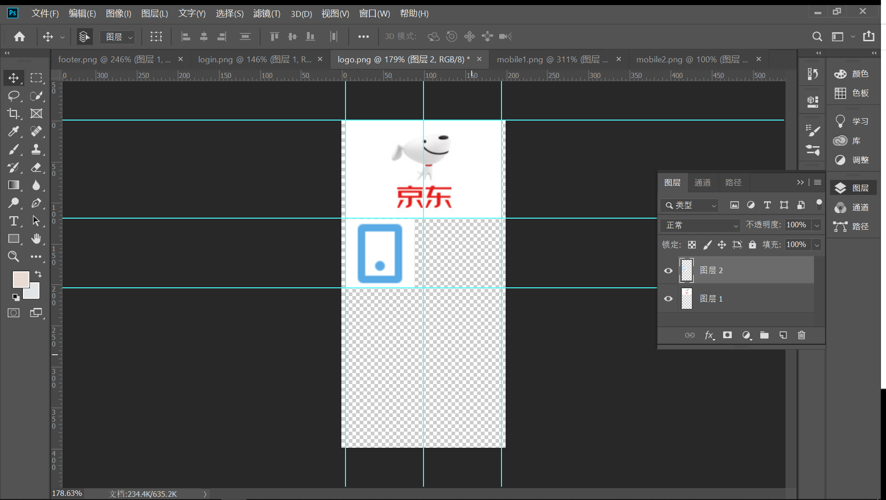The width and height of the screenshot is (886, 500).
Task: Go to the Home screen icon
Action: pyautogui.click(x=19, y=37)
